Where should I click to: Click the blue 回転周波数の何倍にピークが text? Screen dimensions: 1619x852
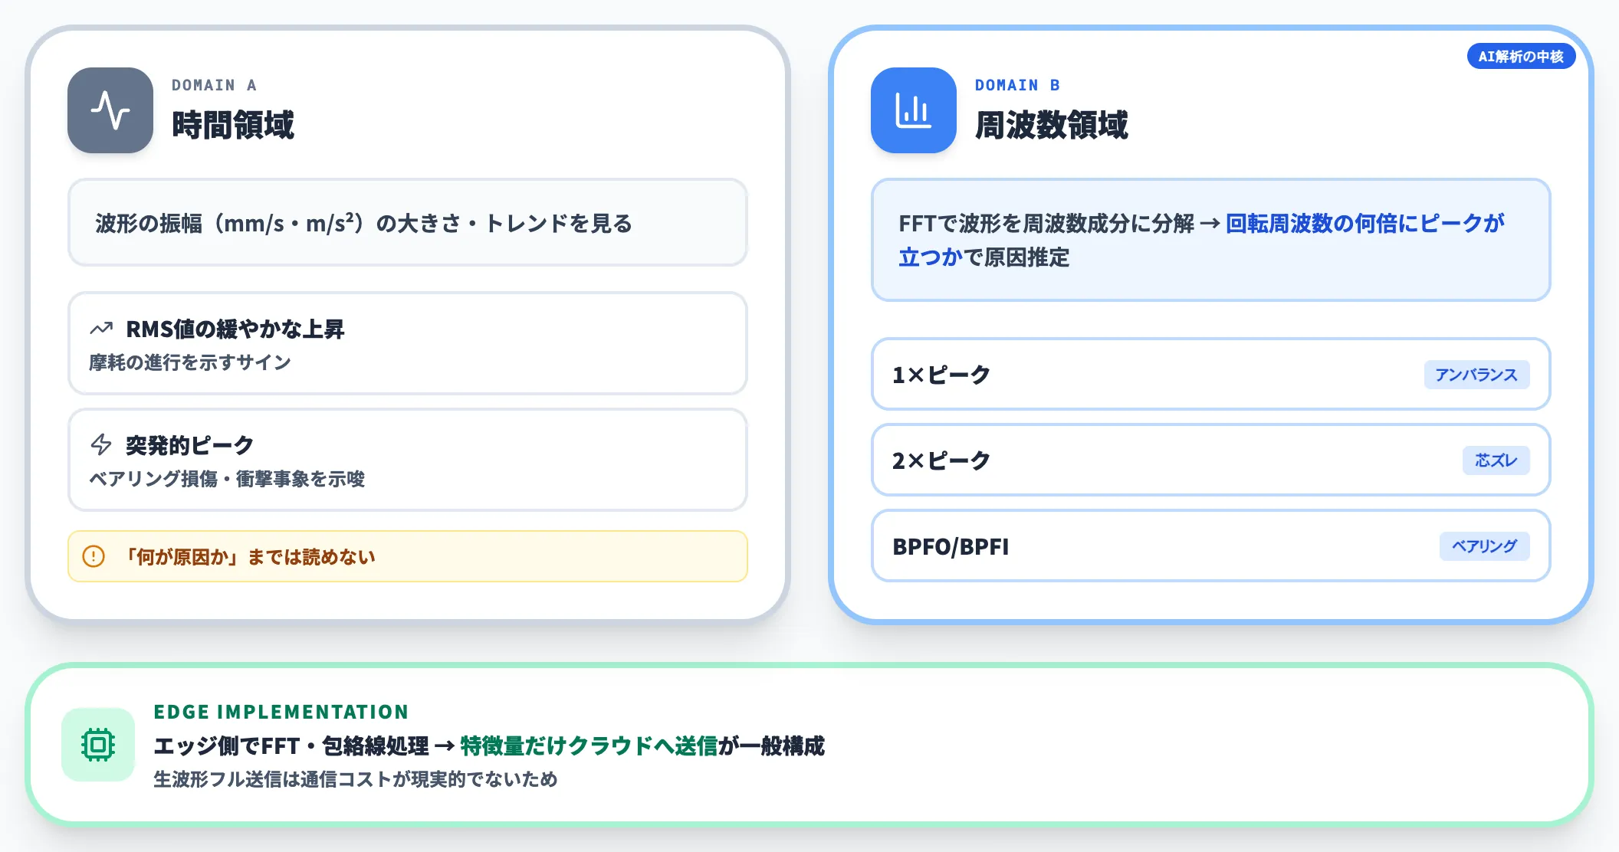coord(1364,223)
